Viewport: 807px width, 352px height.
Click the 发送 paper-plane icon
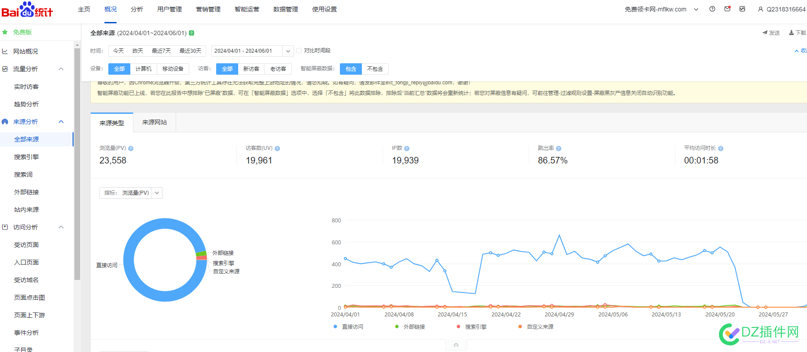tap(765, 33)
